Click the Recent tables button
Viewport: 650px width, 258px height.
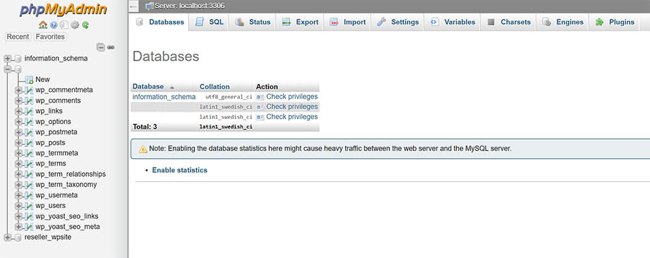[x=18, y=36]
